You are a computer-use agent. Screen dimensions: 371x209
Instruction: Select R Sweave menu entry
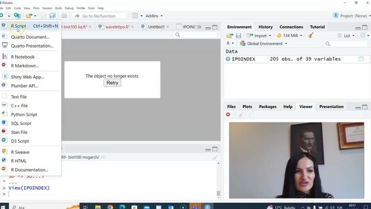(30, 152)
